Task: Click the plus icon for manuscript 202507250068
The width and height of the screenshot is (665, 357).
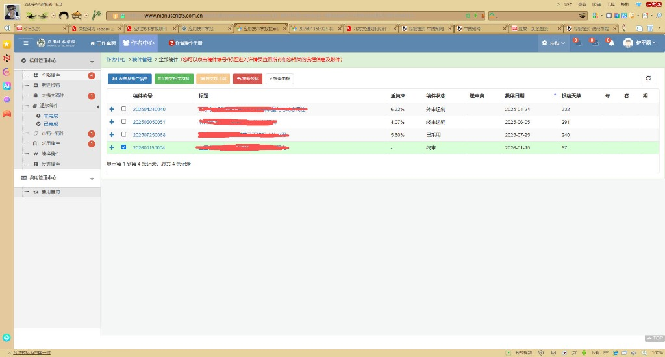Action: pos(112,135)
